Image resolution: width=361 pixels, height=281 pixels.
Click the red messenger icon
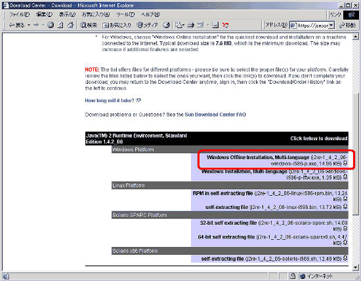[225, 25]
